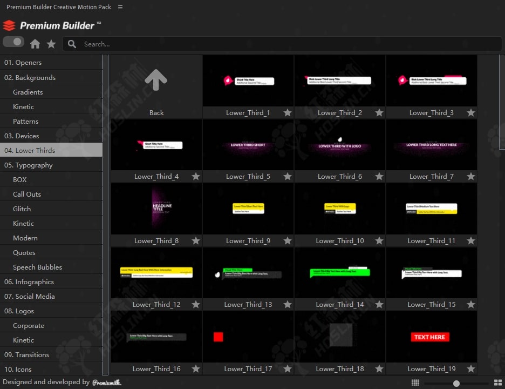The width and height of the screenshot is (505, 389).
Task: Click the Premiumilk developer link
Action: [x=107, y=383]
